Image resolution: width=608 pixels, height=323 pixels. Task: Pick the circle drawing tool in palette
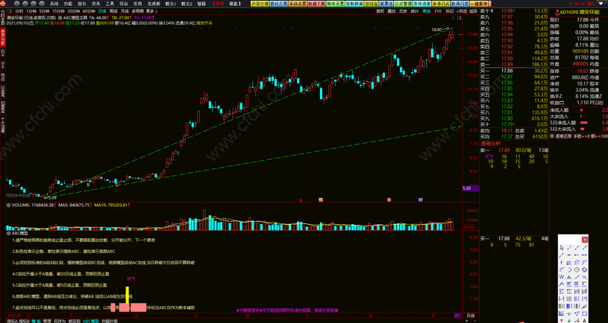pyautogui.click(x=577, y=269)
